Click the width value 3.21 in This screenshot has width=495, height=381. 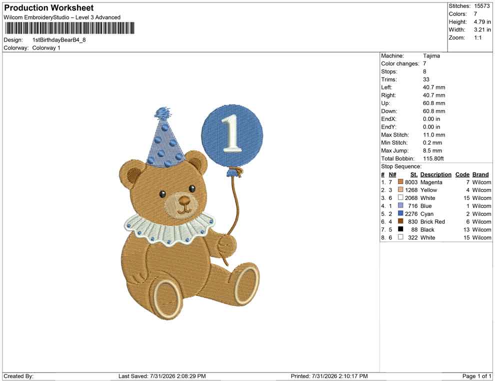point(482,29)
